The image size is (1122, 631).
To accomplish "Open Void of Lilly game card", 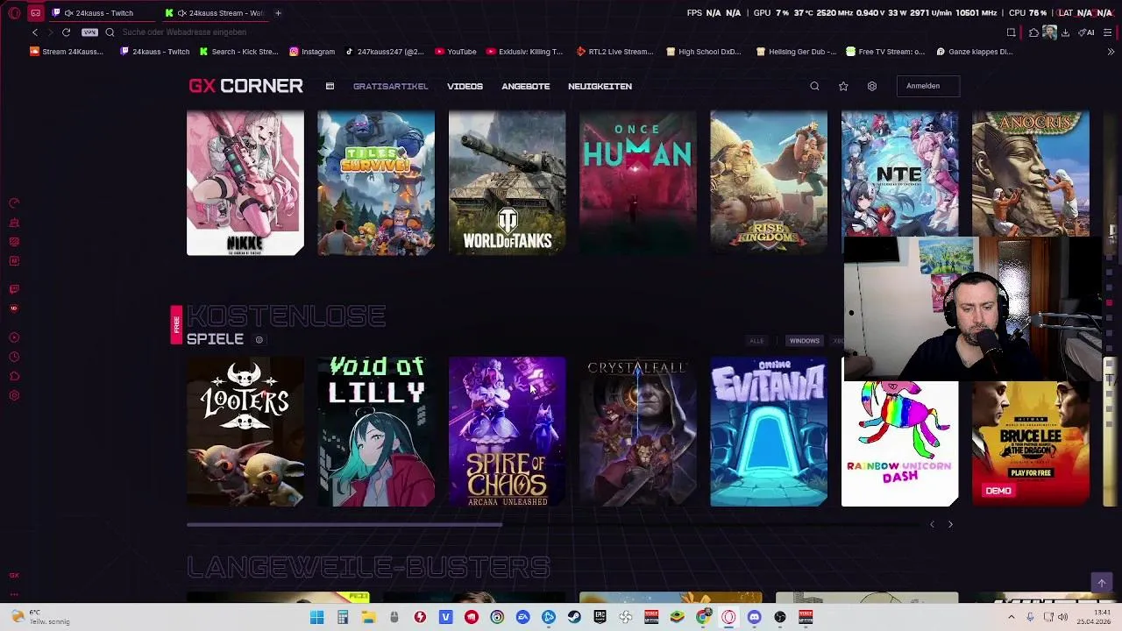I will pyautogui.click(x=376, y=431).
